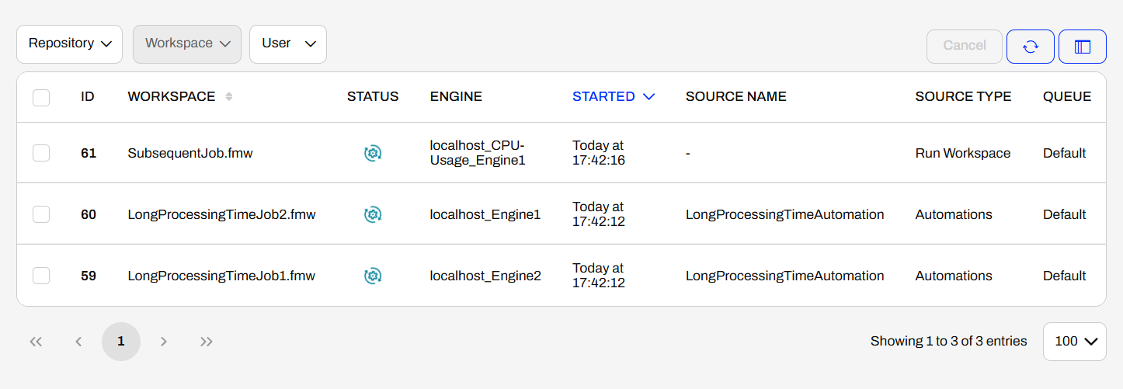Click Default queue for job 60
1123x389 pixels.
[1065, 215]
